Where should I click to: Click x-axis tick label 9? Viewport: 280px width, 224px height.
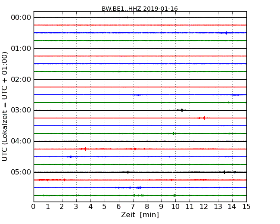point(161,207)
